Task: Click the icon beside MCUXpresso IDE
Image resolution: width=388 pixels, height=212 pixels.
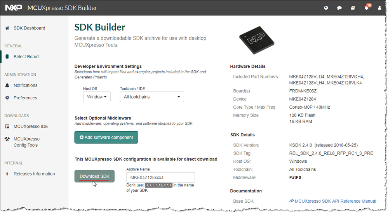Action: [x=7, y=127]
